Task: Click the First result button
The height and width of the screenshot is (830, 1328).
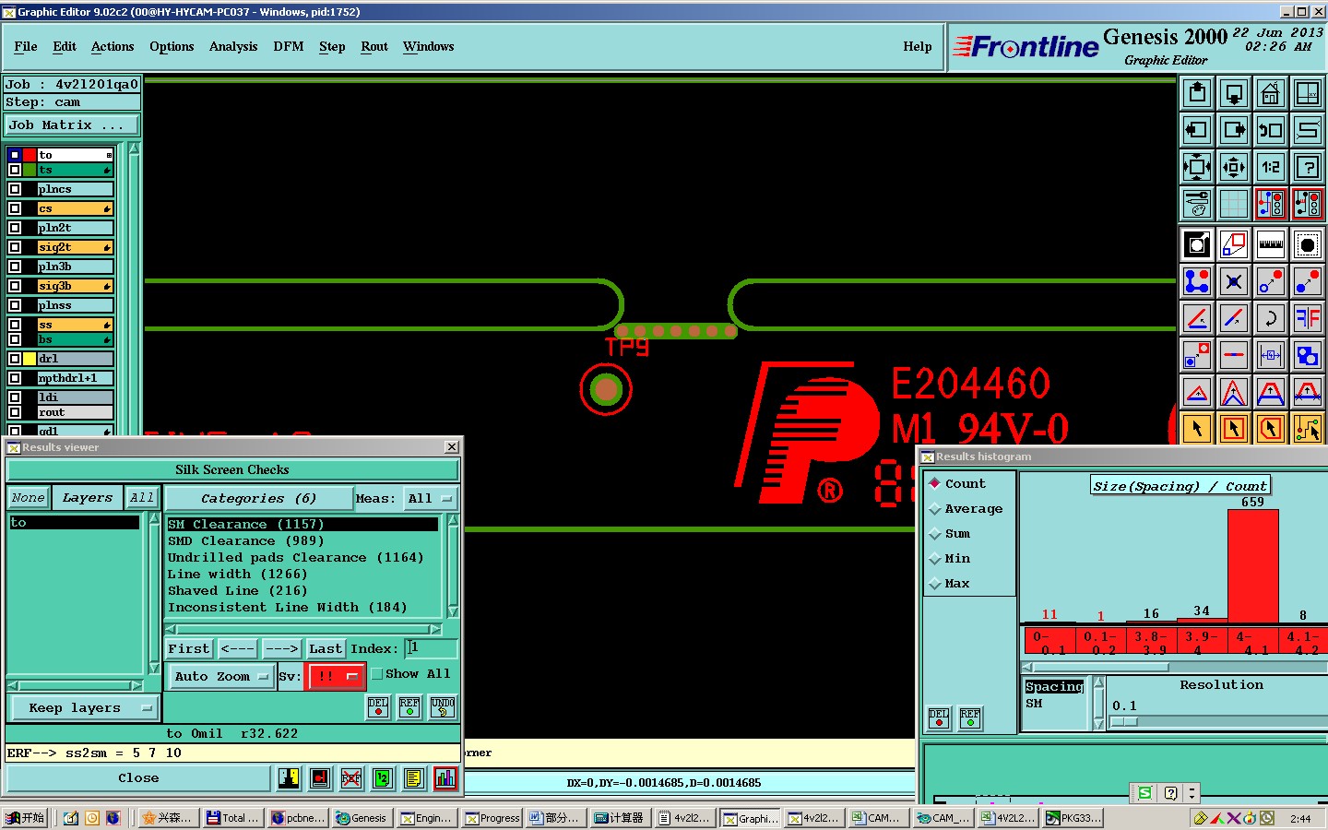Action: coord(189,649)
